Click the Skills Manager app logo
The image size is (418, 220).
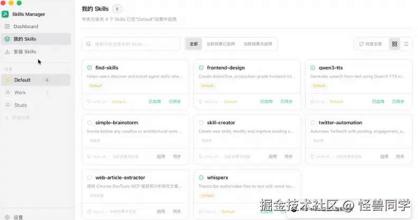click(x=5, y=14)
